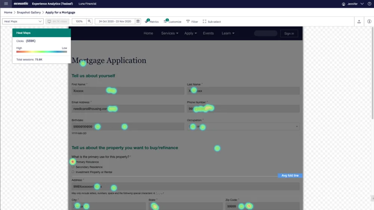Open the info details icon
The image size is (374, 210).
pyautogui.click(x=369, y=22)
